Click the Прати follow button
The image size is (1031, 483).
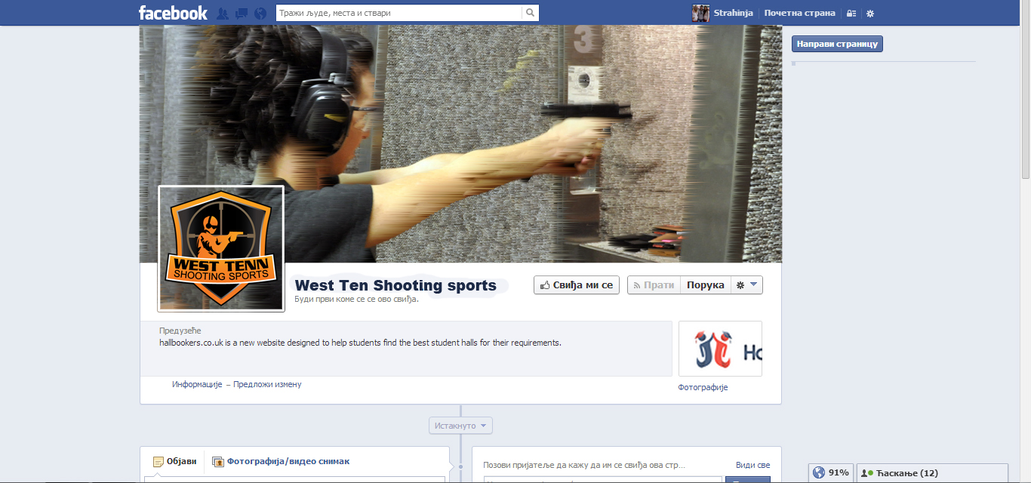coord(654,285)
